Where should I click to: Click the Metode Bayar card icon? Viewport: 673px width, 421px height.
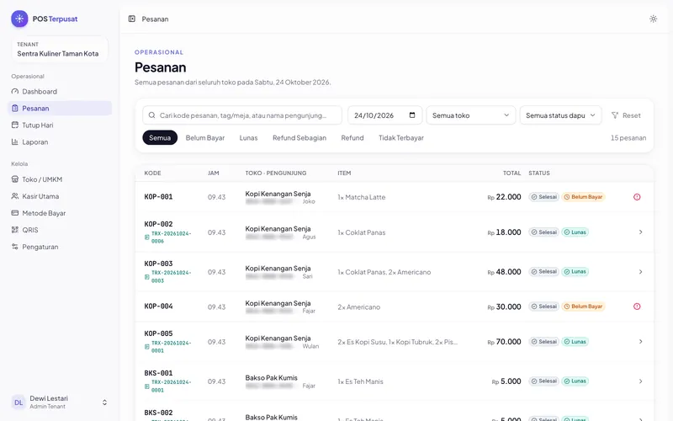click(15, 213)
